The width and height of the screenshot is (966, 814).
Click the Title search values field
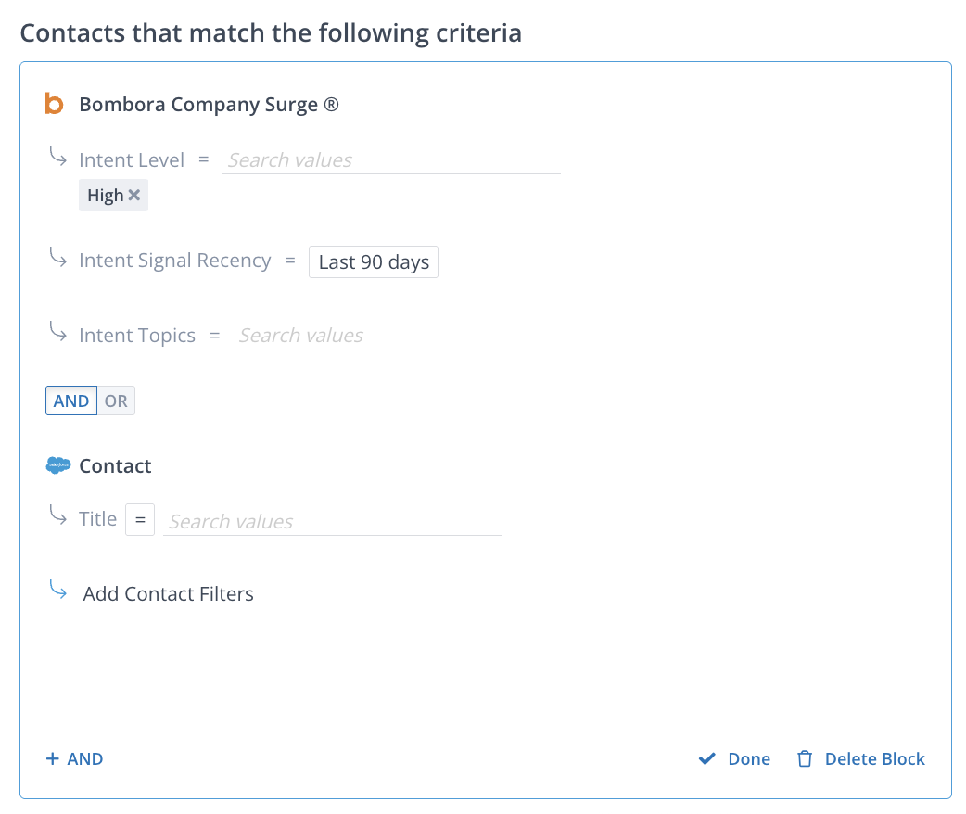click(x=332, y=522)
